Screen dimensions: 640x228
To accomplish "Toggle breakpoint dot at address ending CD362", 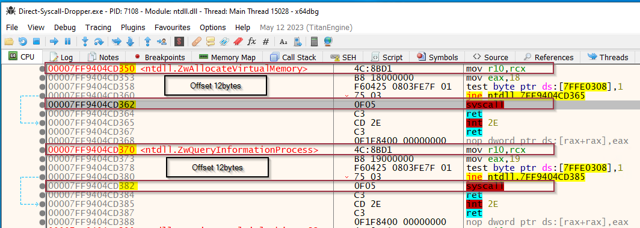I will point(42,105).
